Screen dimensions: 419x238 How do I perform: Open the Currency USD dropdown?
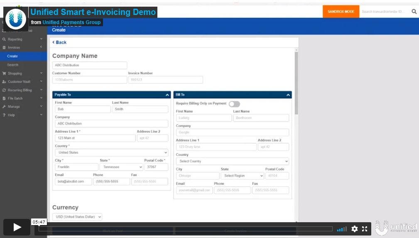pyautogui.click(x=77, y=217)
